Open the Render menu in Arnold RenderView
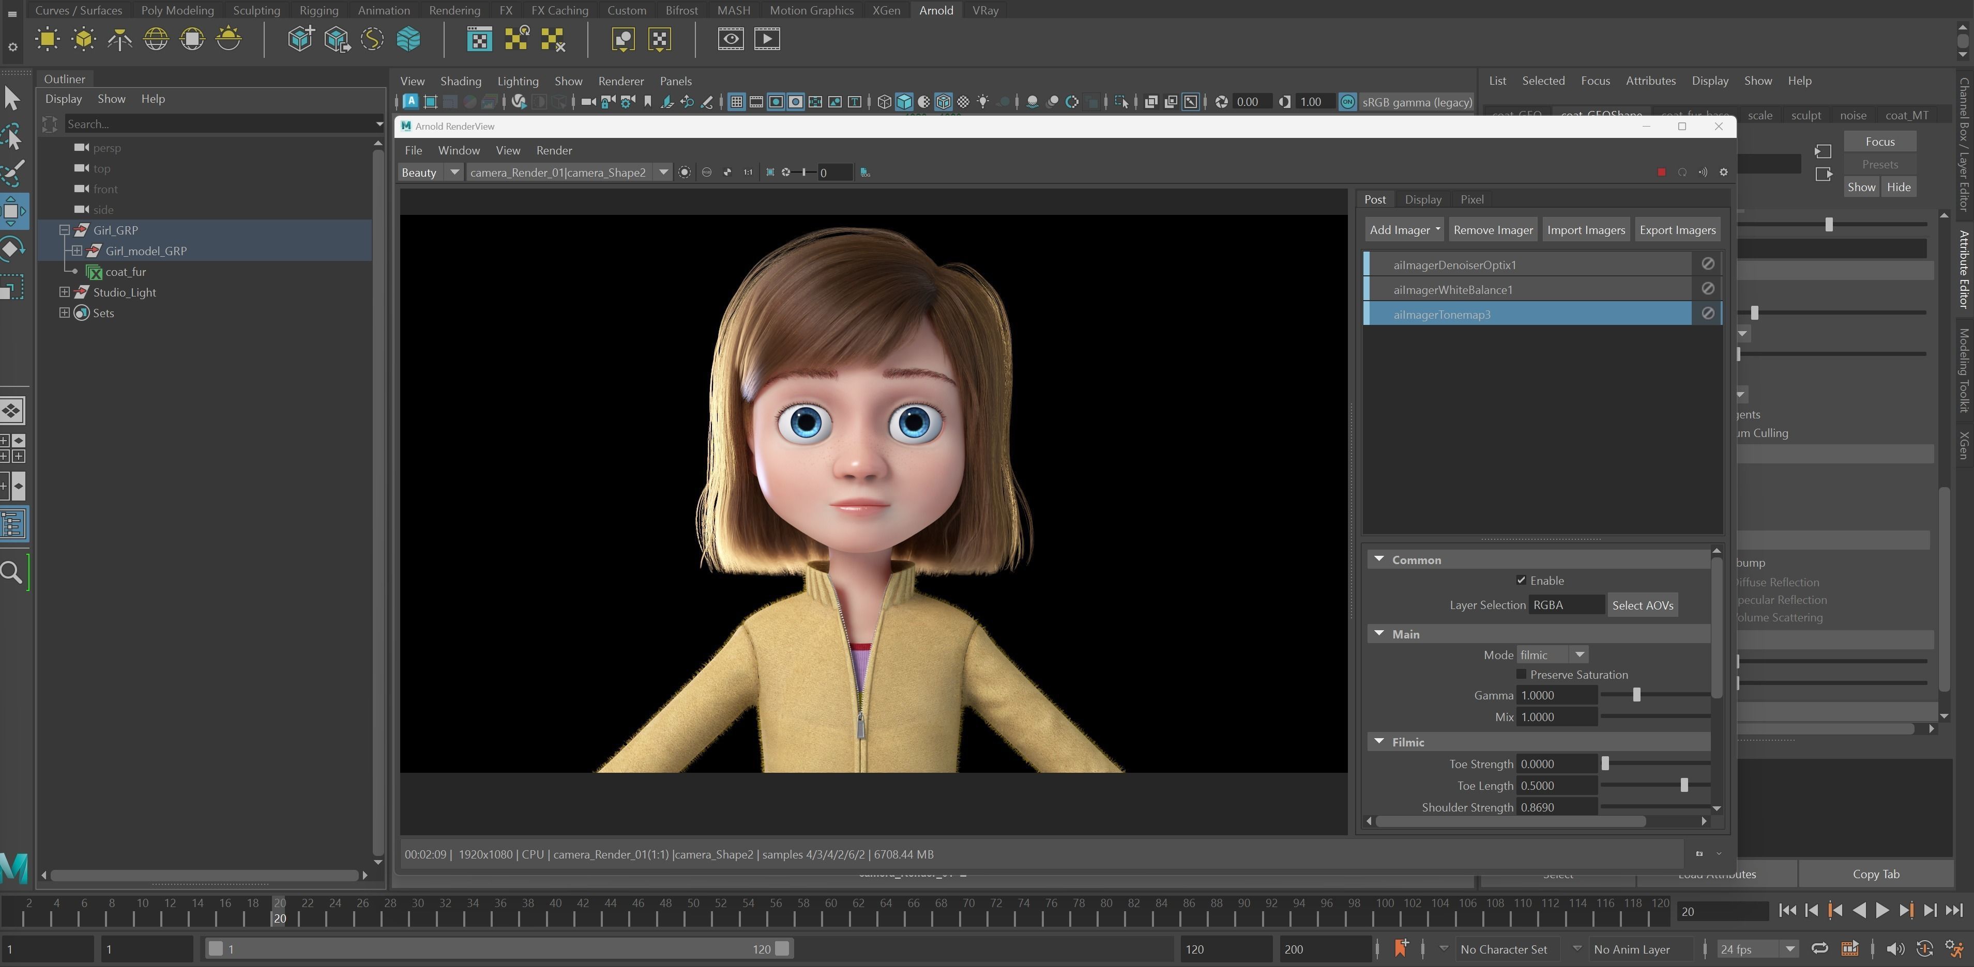 [554, 150]
